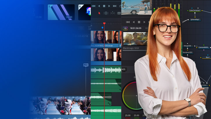Go to first frame above 18:51:36:09 timecode
The height and width of the screenshot is (119, 211).
(x=128, y=22)
